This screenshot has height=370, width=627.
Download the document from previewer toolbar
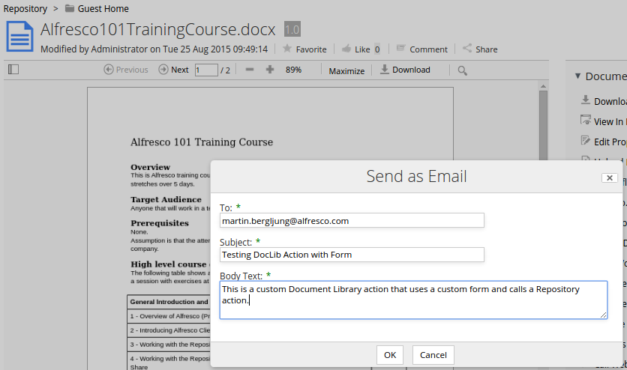[x=405, y=70]
